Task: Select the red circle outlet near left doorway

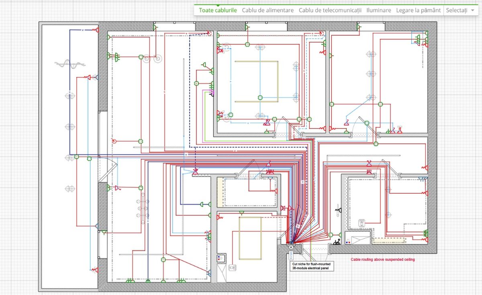Action: [x=114, y=141]
